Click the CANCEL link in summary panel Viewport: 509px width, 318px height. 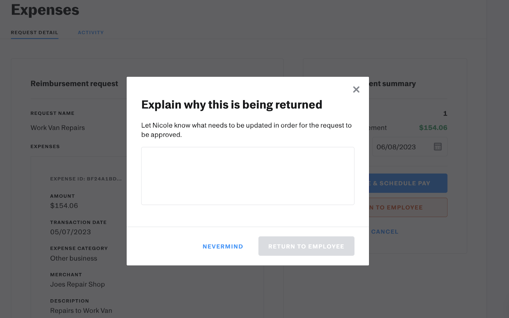tap(385, 232)
